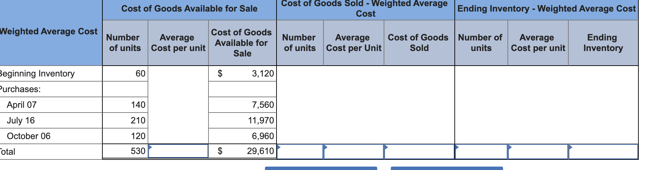The height and width of the screenshot is (170, 668).
Task: Click the empty Purchases cost cell
Action: click(x=243, y=89)
